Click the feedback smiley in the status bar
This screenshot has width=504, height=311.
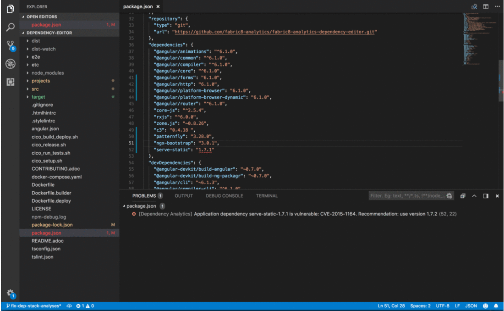[x=485, y=305]
